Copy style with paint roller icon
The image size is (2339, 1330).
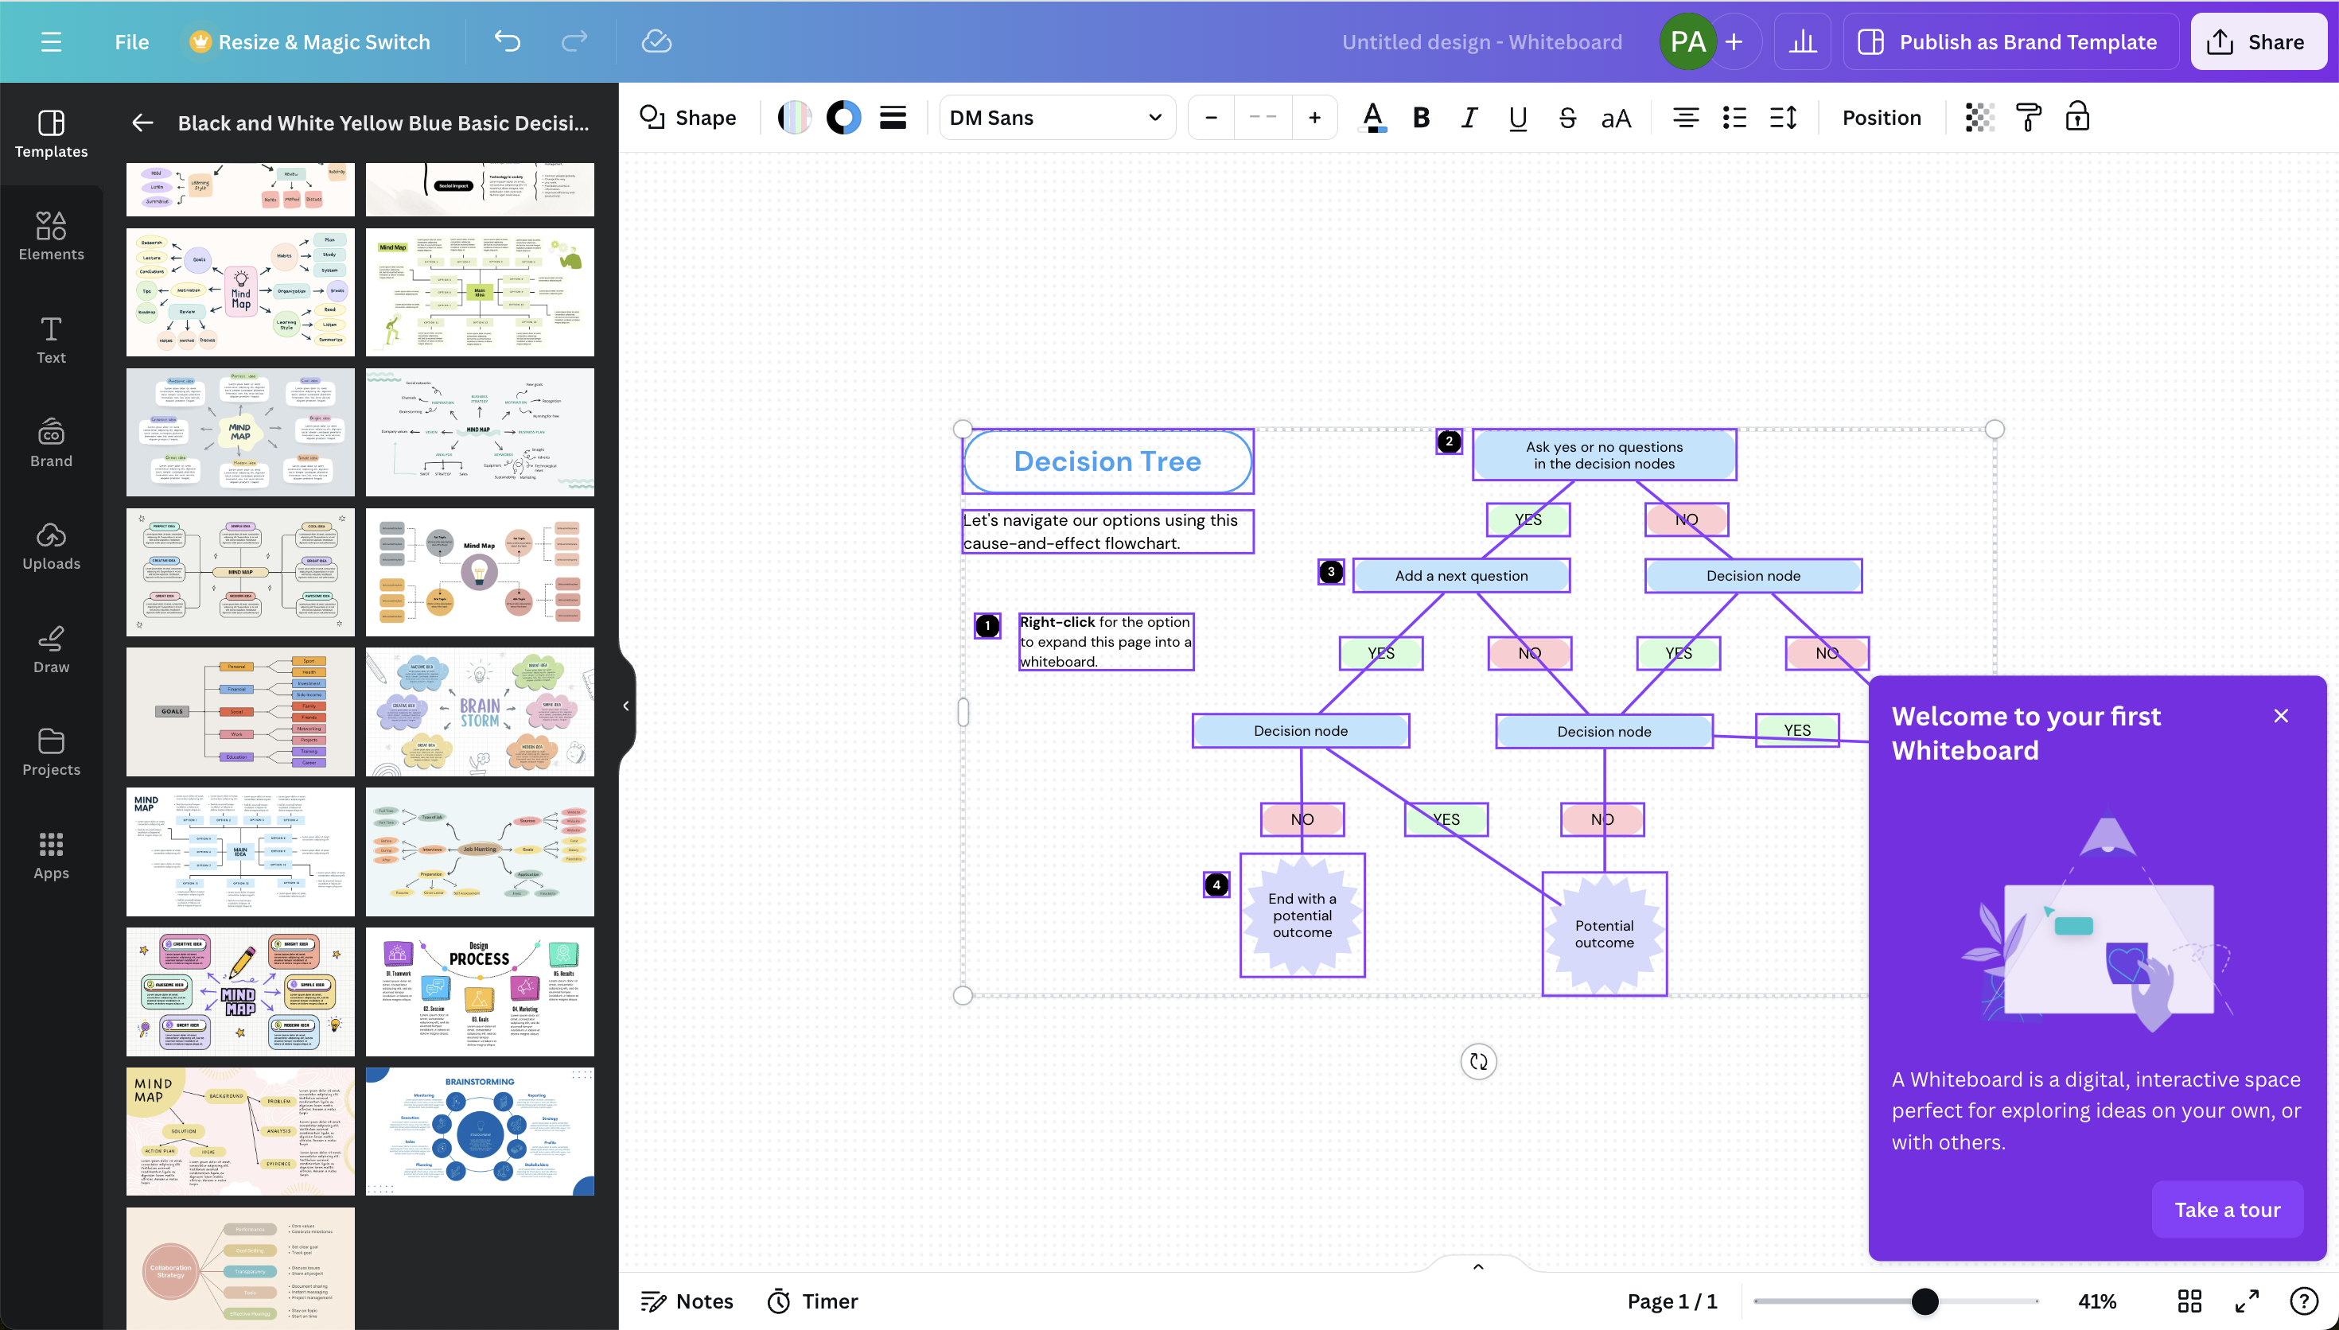2028,118
